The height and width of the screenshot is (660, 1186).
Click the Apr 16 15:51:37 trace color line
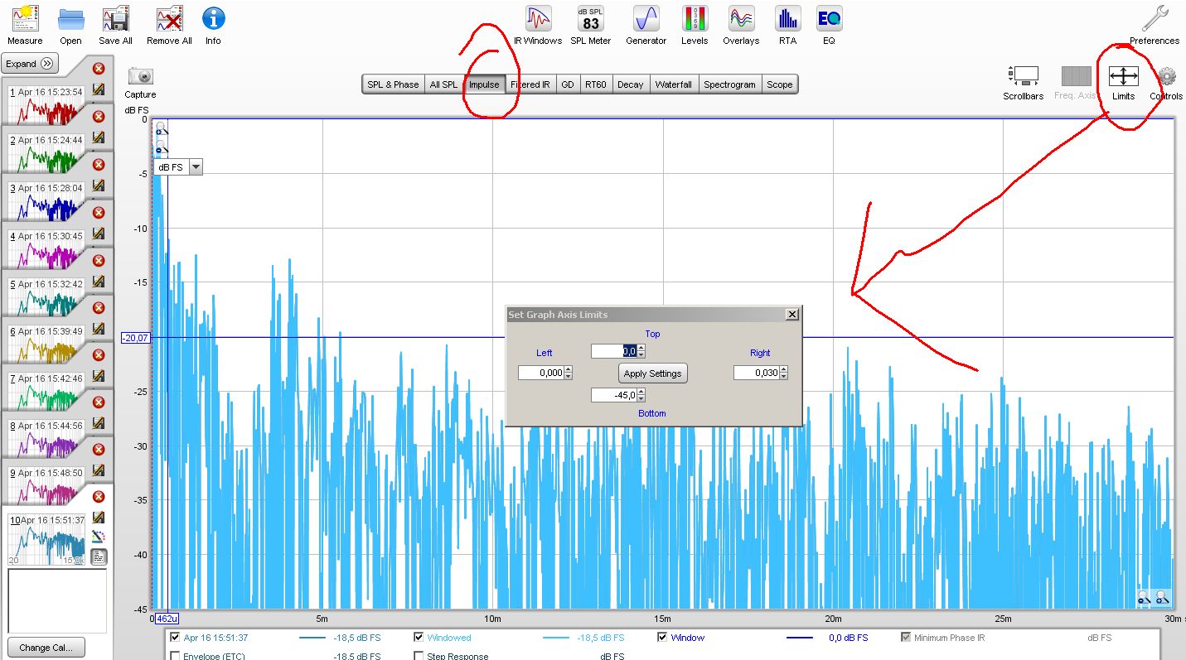click(x=312, y=638)
